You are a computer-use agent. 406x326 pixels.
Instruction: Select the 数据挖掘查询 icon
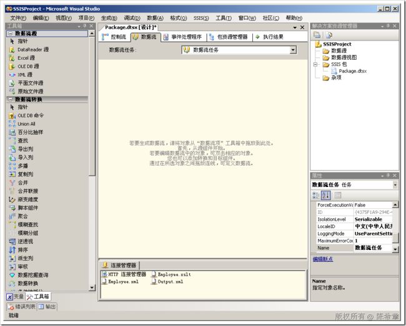click(x=12, y=275)
